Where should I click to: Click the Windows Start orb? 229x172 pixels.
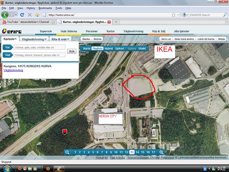click(x=7, y=169)
